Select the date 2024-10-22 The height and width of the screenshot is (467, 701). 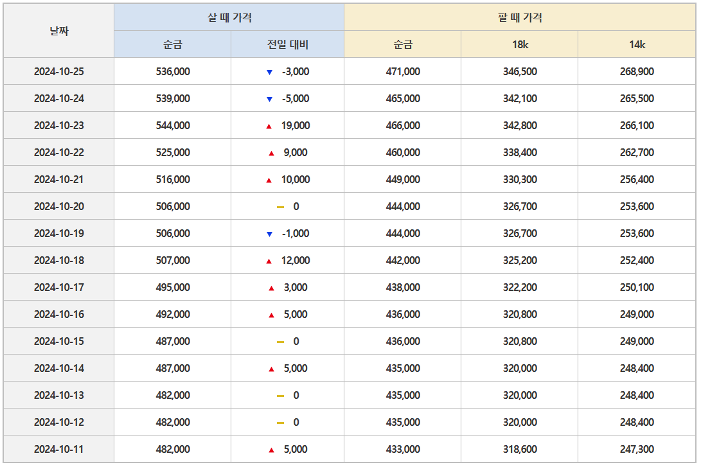pos(59,152)
